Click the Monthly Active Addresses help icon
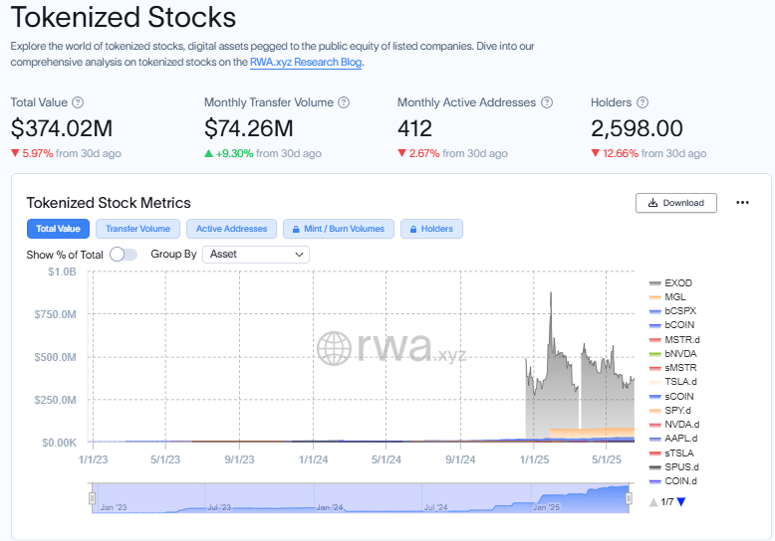This screenshot has width=775, height=541. click(x=547, y=102)
